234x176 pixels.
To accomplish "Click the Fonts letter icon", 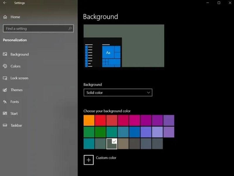I will pos(5,101).
